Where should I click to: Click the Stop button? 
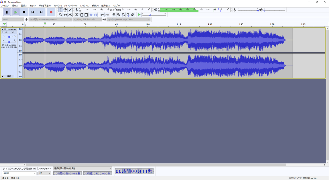[x=24, y=12]
